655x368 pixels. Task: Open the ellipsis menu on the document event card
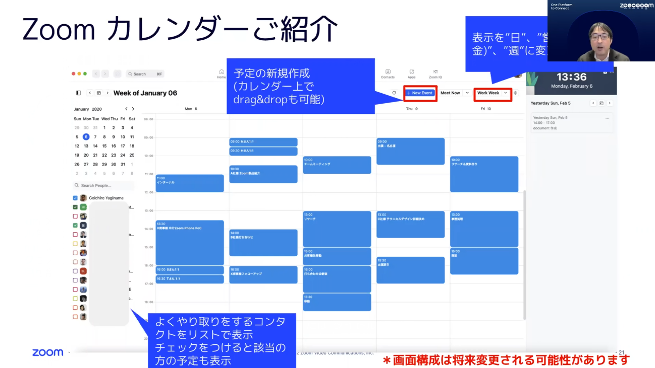pos(607,118)
